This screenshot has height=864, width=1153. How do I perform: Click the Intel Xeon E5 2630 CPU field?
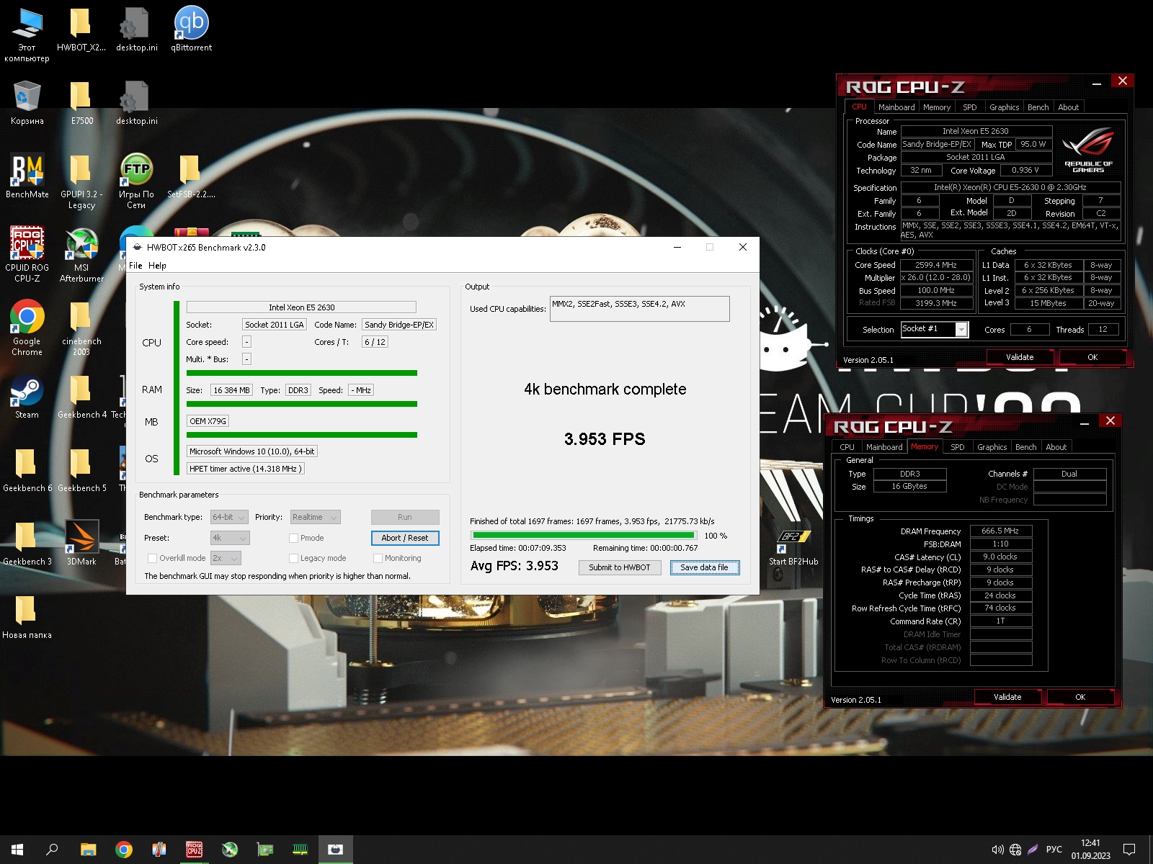[301, 307]
